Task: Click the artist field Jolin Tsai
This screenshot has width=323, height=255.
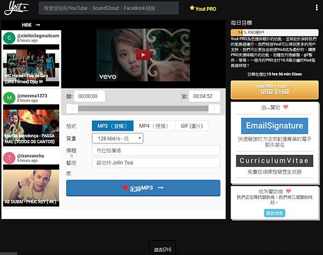Action: click(156, 162)
